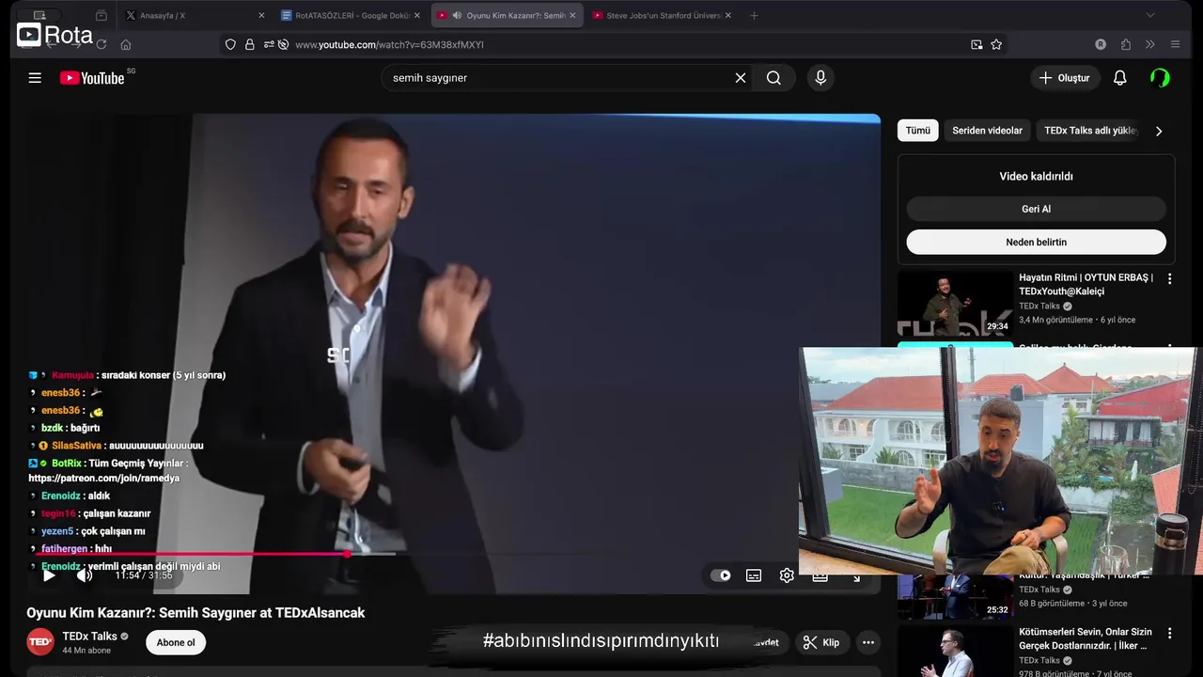This screenshot has height=677, width=1203.
Task: Open picture-in-picture icon in address bar
Action: (976, 44)
